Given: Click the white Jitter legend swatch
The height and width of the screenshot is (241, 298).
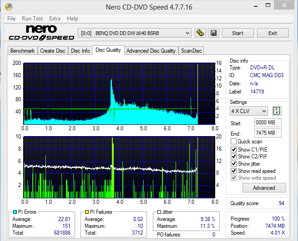Looking at the screenshot, I should click(159, 212).
